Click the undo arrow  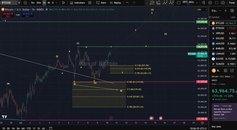(x=128, y=3)
